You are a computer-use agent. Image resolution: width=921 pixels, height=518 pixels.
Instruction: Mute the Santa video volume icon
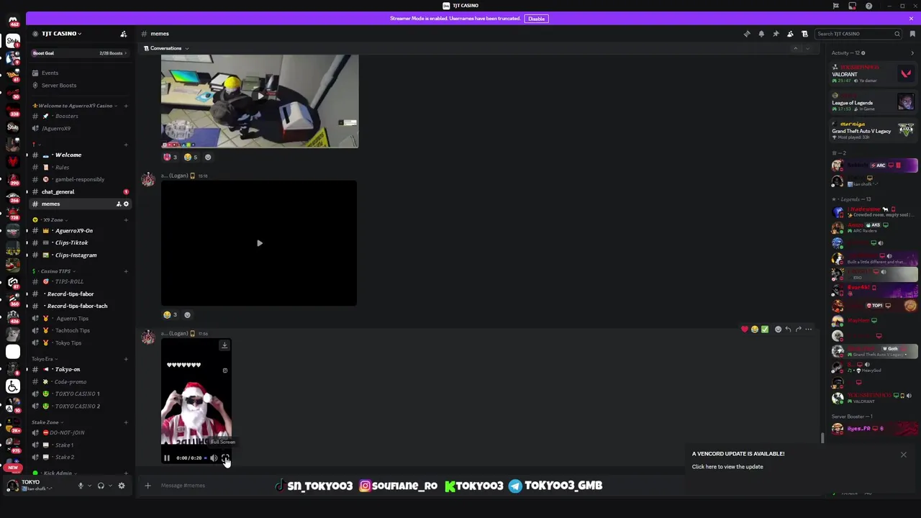click(x=214, y=458)
